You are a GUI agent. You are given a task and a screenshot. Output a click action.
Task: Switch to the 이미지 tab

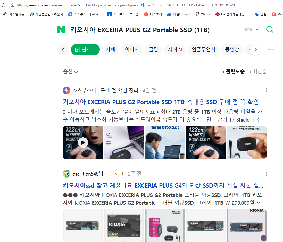click(132, 50)
